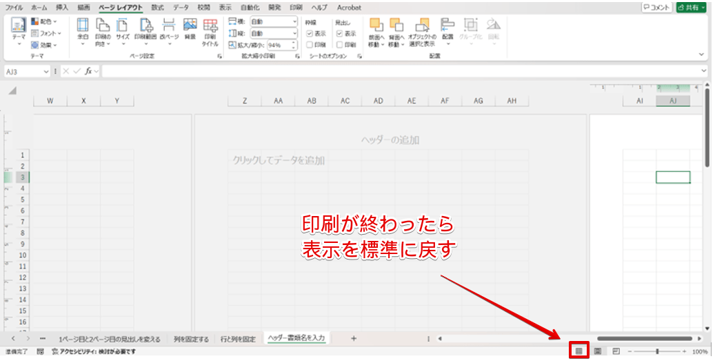Open シートのオプション dialog launcher
This screenshot has height=361, width=715.
(360, 56)
